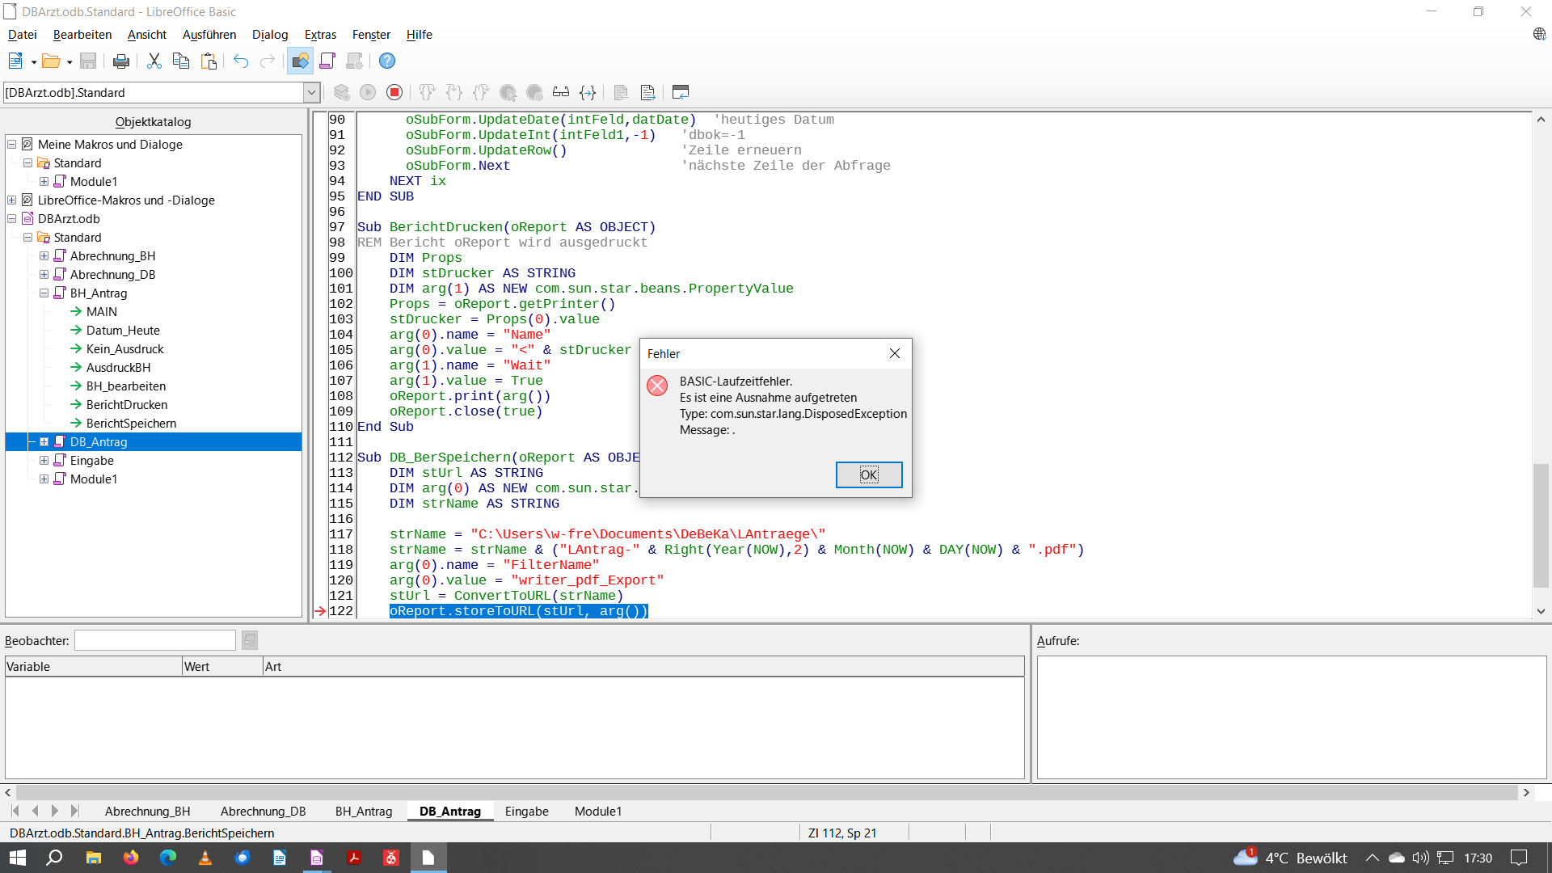
Task: Click the Run macro play icon
Action: (368, 92)
